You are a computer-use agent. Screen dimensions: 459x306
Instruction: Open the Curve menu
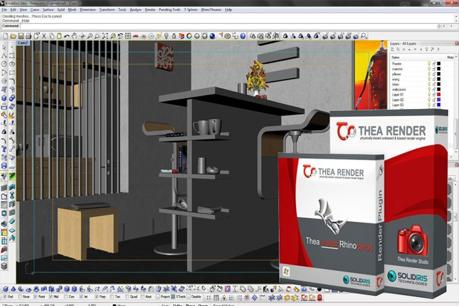34,10
